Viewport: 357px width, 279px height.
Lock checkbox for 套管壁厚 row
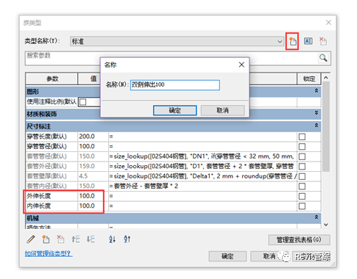point(302,176)
